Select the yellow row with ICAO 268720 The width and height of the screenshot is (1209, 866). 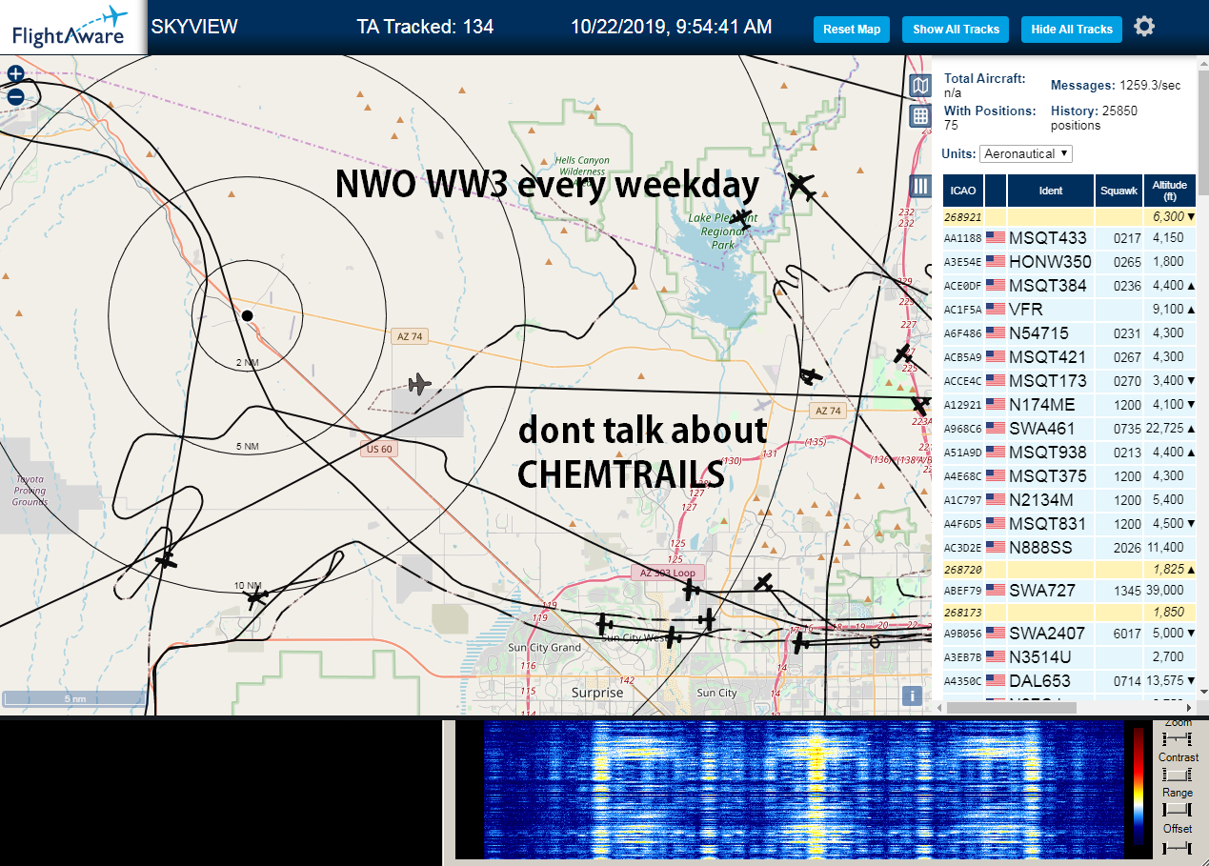(x=1069, y=569)
